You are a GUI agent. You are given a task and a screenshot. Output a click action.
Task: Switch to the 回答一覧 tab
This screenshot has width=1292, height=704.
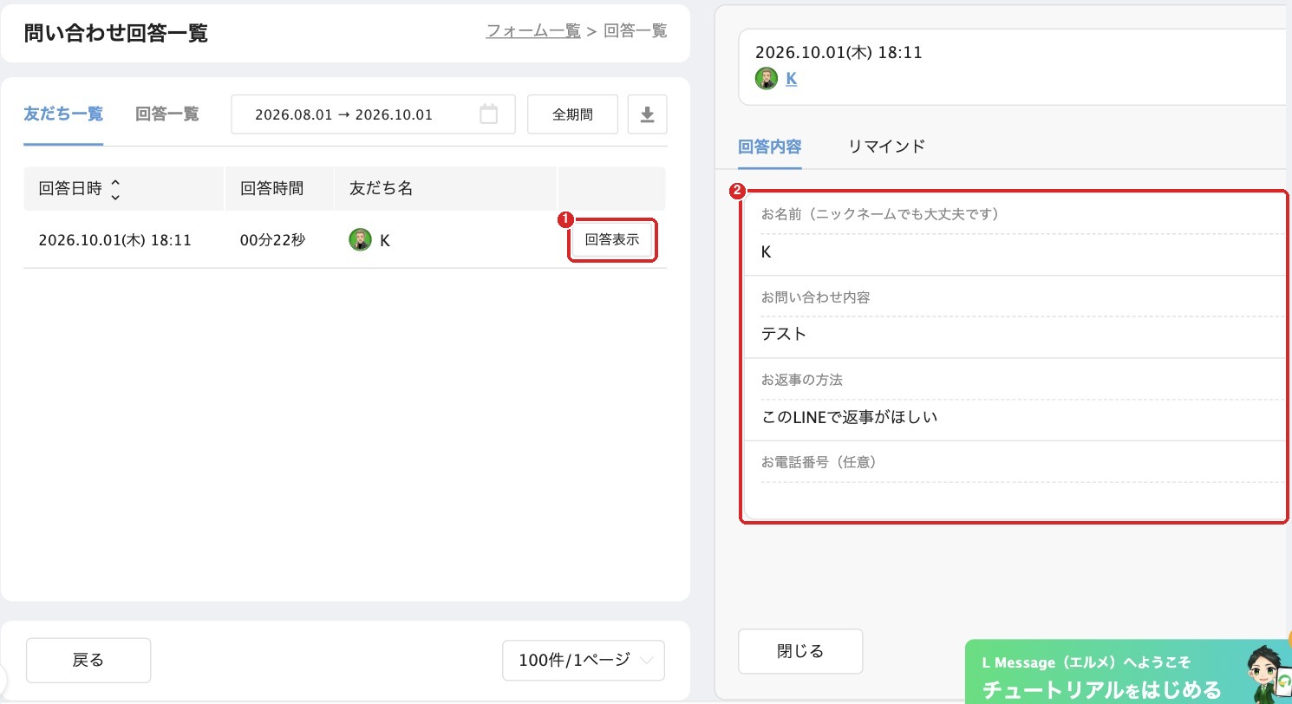point(167,114)
